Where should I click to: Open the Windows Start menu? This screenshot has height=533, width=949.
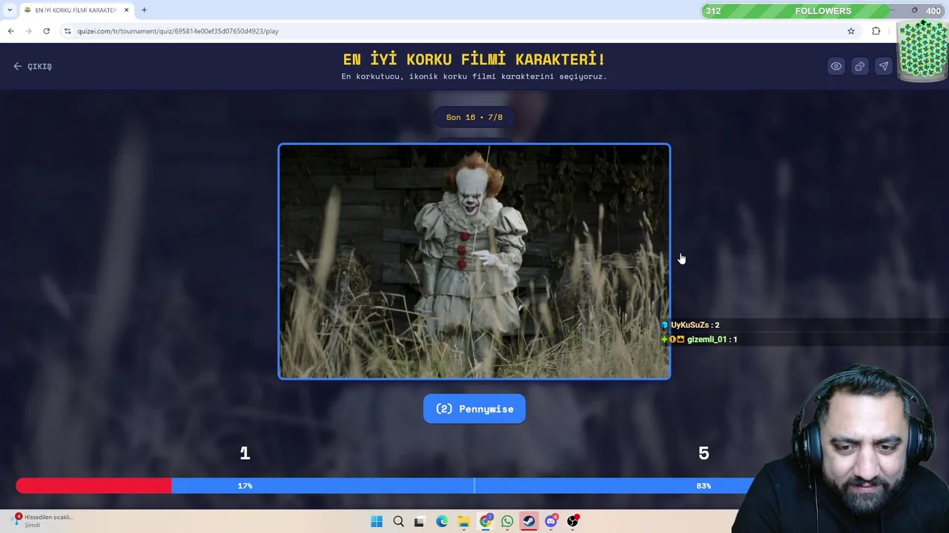[377, 521]
